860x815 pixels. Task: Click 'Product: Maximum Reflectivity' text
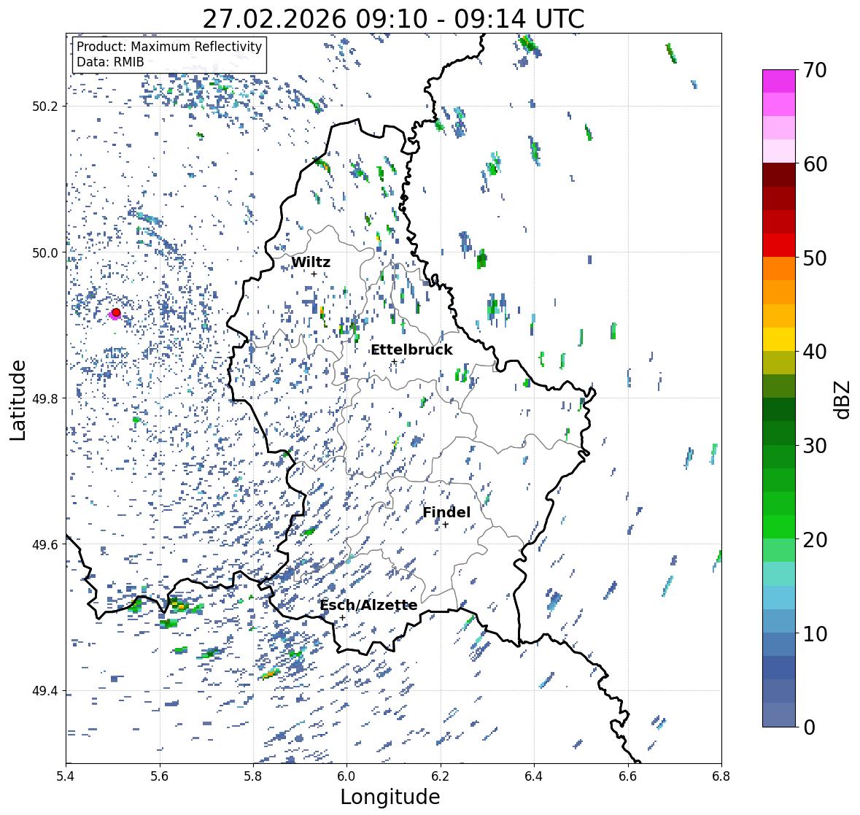point(169,47)
